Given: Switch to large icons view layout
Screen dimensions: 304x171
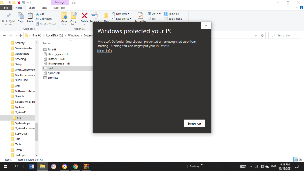Looking at the screenshot, I should coord(301,159).
